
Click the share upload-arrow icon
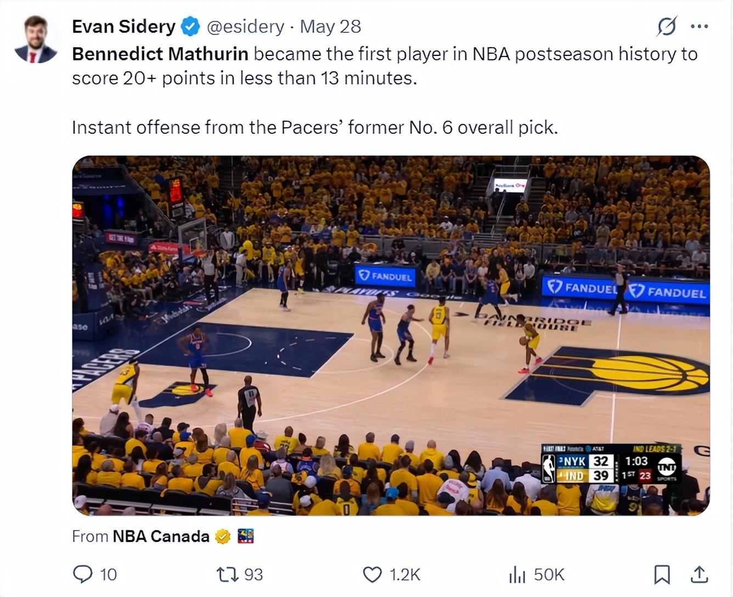698,574
